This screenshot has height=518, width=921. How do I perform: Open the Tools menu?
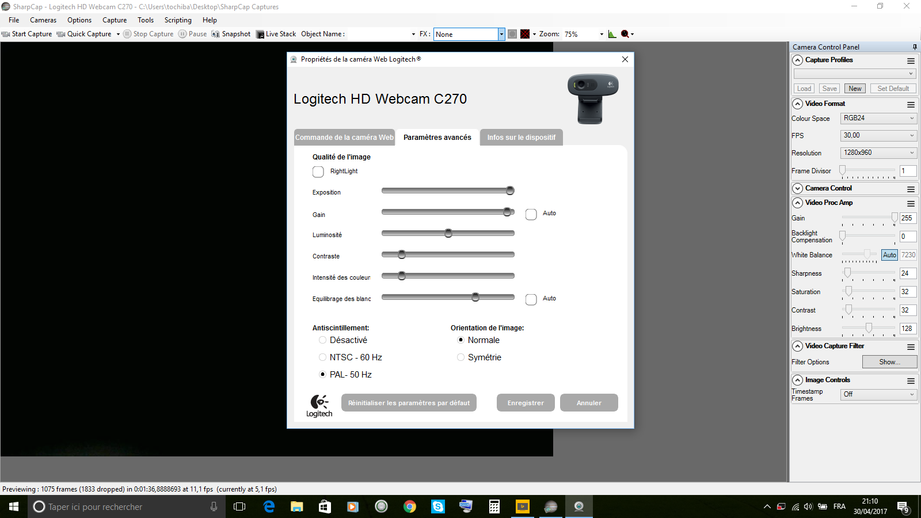[146, 20]
